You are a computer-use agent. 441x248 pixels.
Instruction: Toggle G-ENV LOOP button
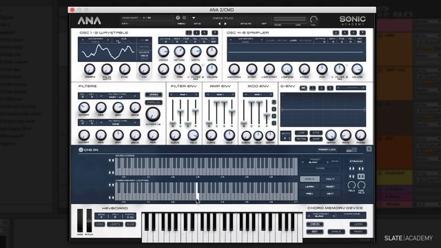(301, 133)
